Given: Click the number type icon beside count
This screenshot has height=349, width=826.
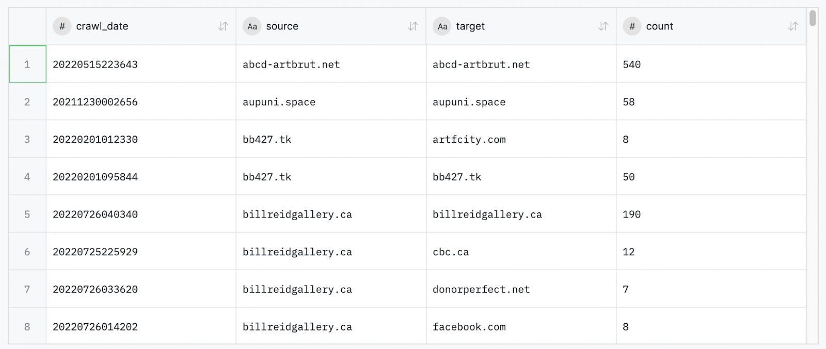Looking at the screenshot, I should [632, 26].
